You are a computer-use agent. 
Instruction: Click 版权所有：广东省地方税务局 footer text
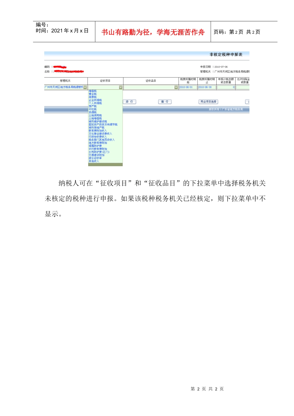point(226,109)
